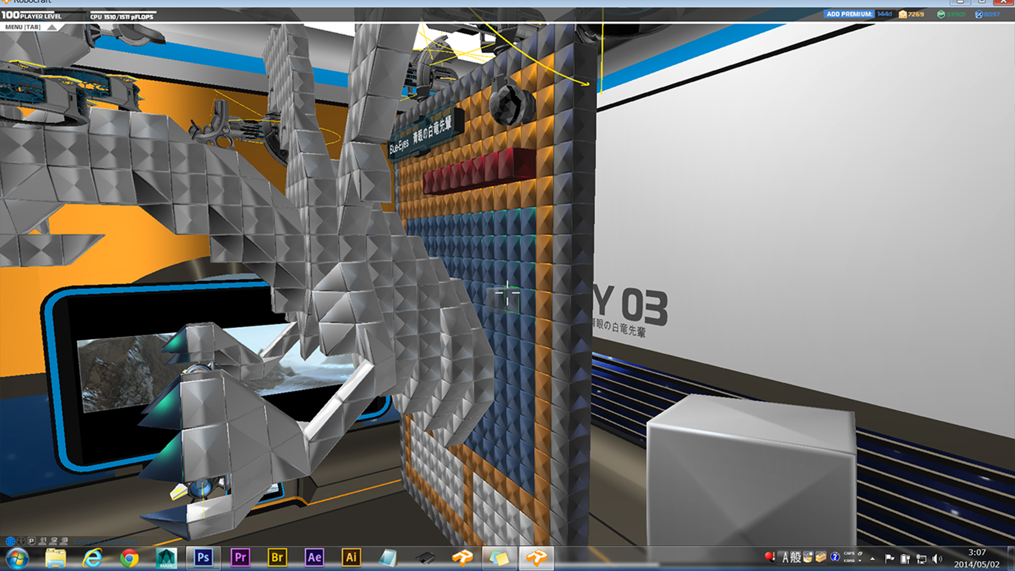Viewport: 1015px width, 571px height.
Task: Click the orange tech points icon
Action: tap(903, 14)
